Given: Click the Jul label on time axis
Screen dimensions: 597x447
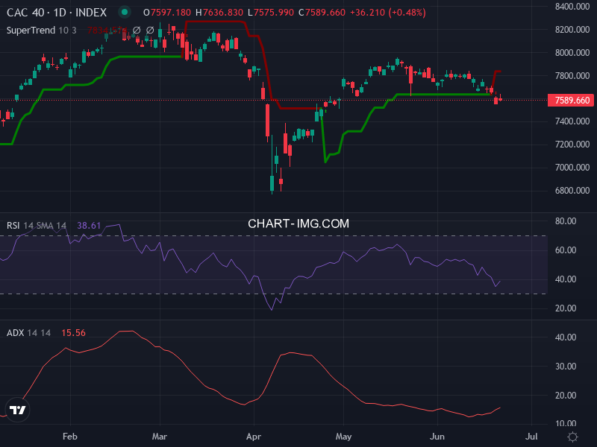Looking at the screenshot, I should point(531,437).
